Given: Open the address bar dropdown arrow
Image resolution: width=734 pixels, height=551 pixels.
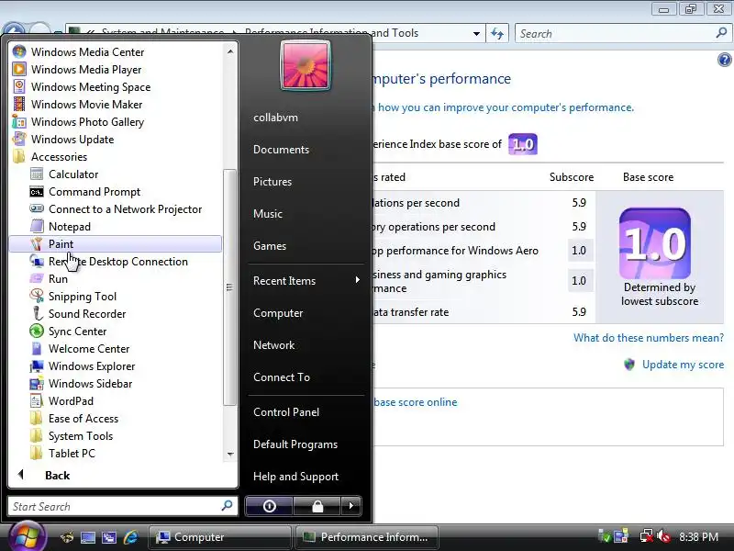Looking at the screenshot, I should [x=476, y=34].
